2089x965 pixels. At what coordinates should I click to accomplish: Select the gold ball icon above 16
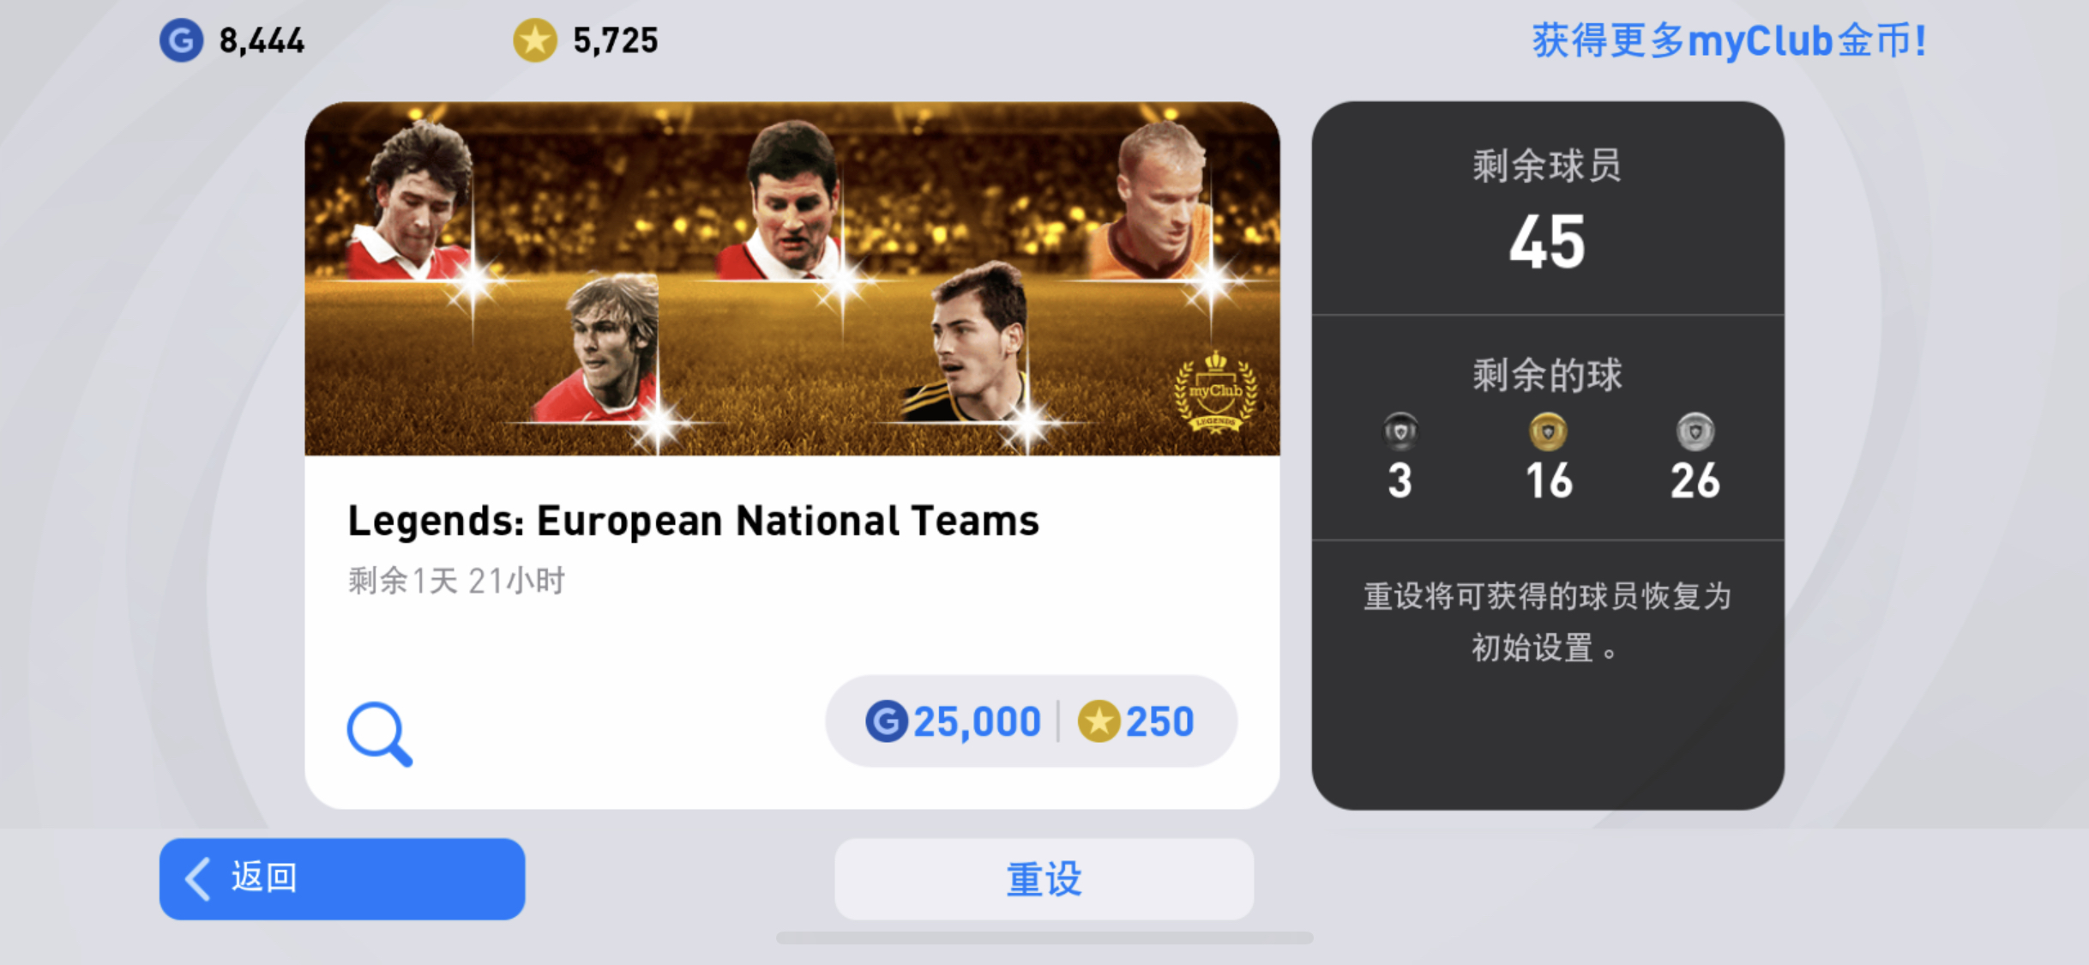click(x=1548, y=431)
